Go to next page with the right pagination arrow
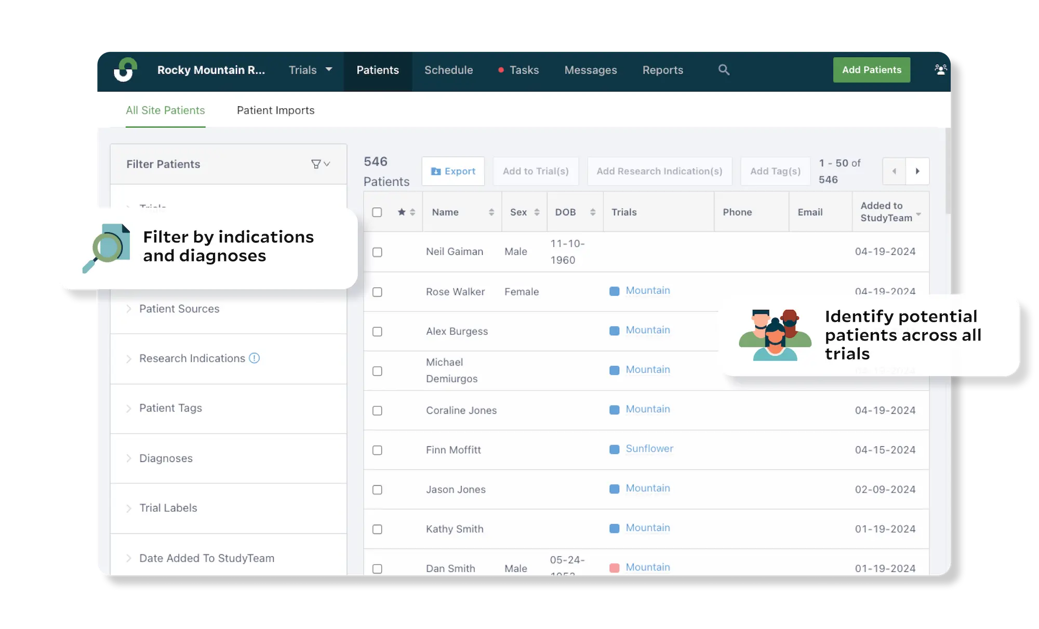1039x629 pixels. 918,171
